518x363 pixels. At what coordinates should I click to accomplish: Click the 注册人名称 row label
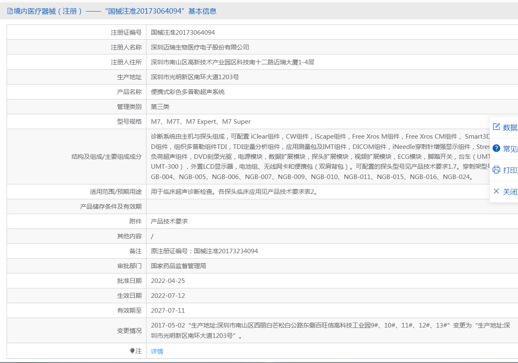126,47
